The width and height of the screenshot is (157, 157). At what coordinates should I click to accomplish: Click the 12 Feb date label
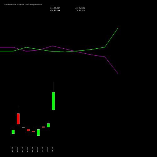click(x=12, y=149)
